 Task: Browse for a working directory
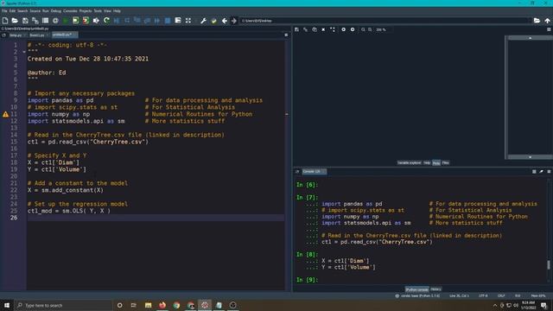click(x=537, y=21)
